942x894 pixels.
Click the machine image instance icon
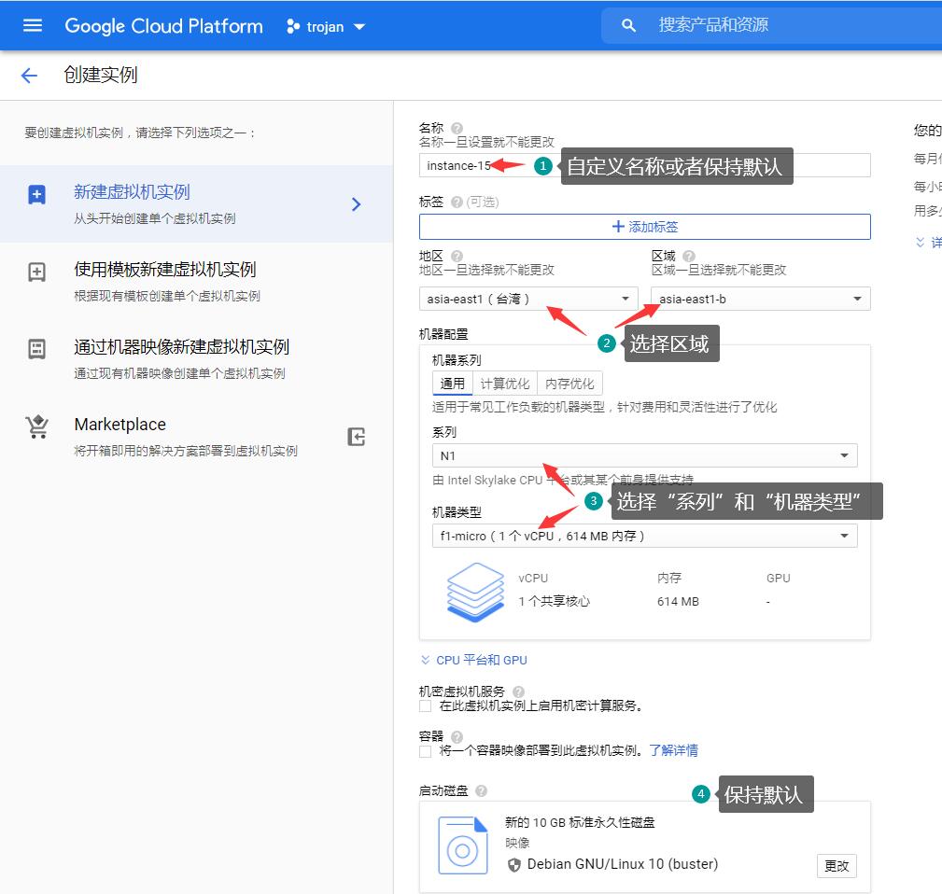click(x=36, y=349)
